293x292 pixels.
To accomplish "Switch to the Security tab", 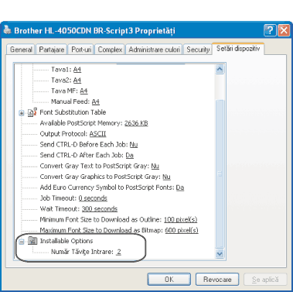I will [x=198, y=50].
